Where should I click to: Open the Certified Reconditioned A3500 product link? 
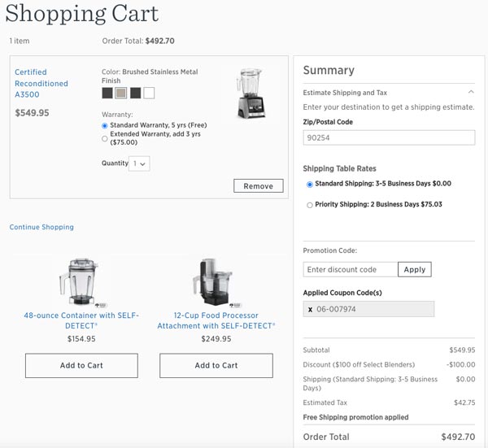pyautogui.click(x=41, y=84)
